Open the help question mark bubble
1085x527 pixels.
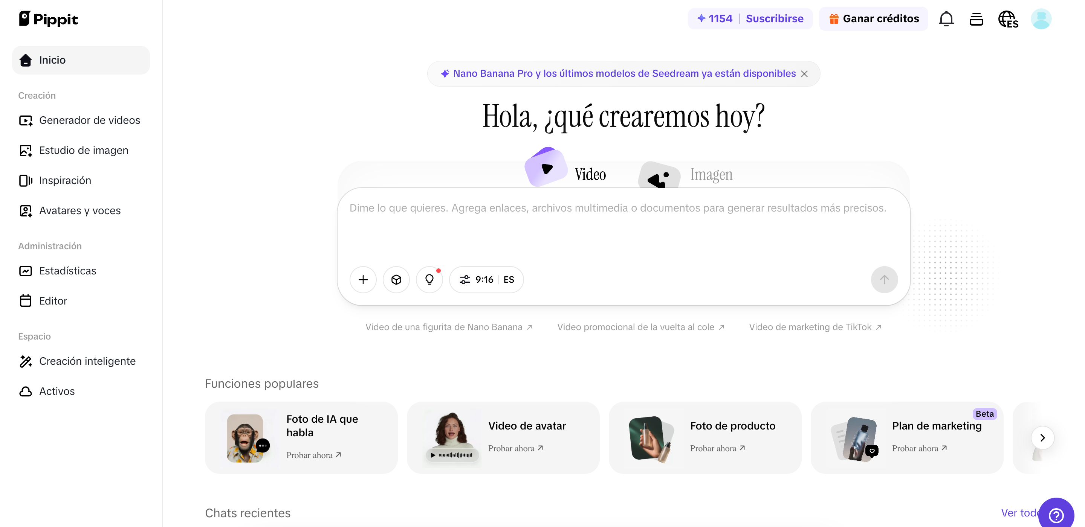click(1056, 515)
